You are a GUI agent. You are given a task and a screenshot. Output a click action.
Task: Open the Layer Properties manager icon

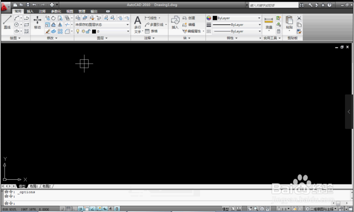(78, 18)
